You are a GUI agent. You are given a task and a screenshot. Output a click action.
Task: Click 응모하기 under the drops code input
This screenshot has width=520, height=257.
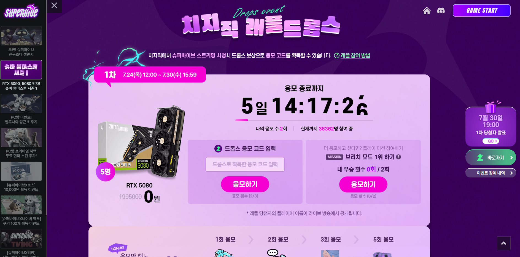pos(245,184)
